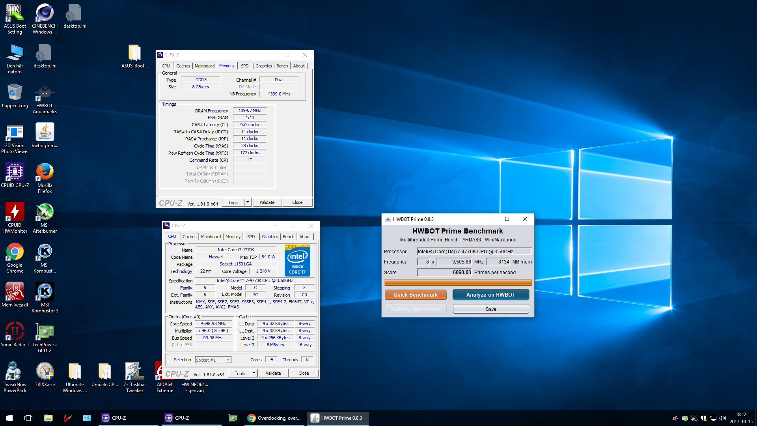Launch TRIXX.exe desktop icon
Screen dimensions: 757x426
45,374
